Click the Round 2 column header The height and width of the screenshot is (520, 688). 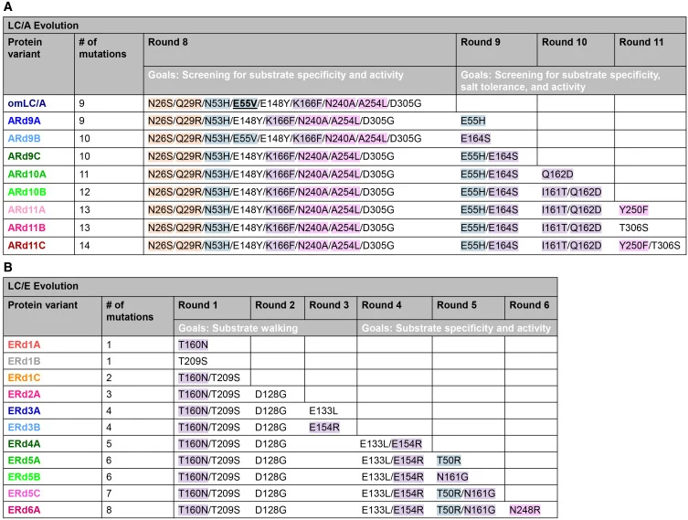point(275,305)
